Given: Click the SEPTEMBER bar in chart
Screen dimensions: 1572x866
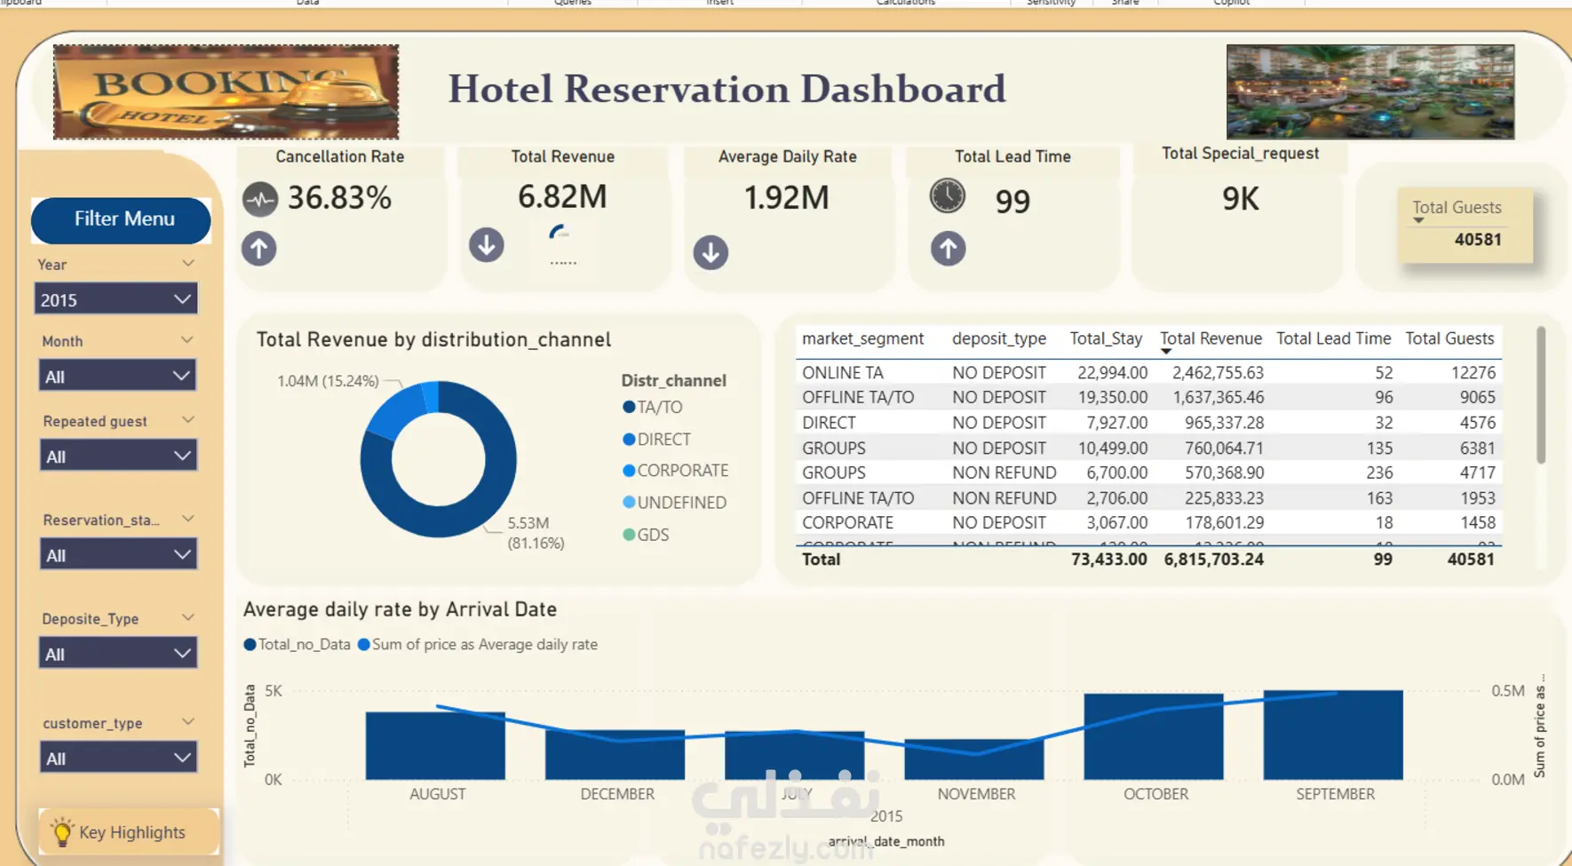Looking at the screenshot, I should pyautogui.click(x=1333, y=735).
